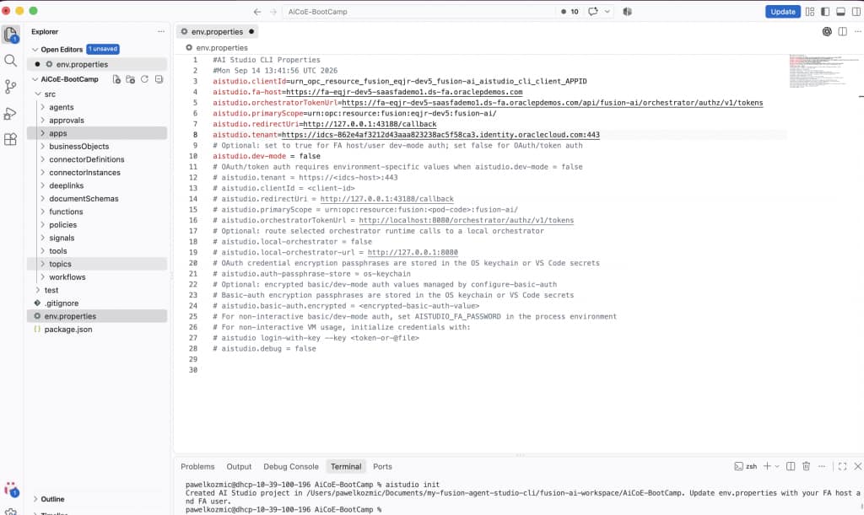
Task: Switch to the Problems tab
Action: coord(197,467)
